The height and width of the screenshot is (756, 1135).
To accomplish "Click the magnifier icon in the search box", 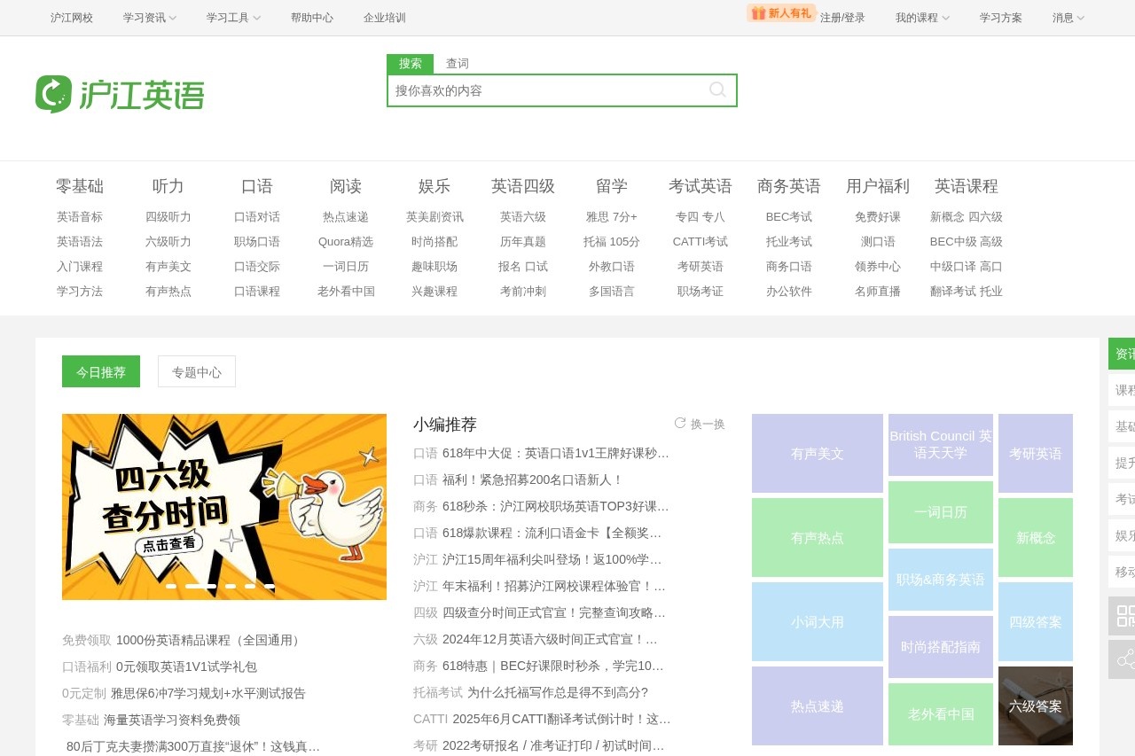I will coord(717,90).
